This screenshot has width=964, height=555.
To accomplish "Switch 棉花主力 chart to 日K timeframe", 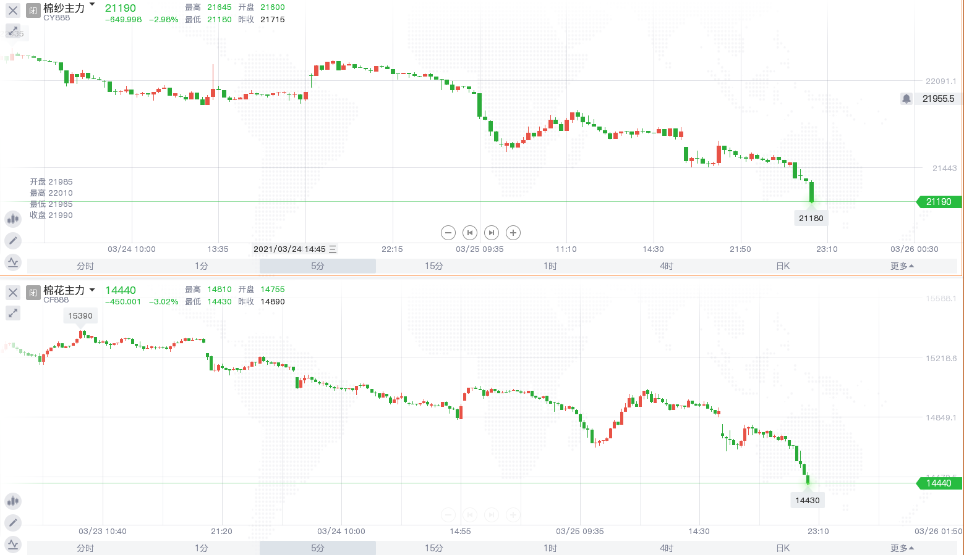I will click(783, 548).
